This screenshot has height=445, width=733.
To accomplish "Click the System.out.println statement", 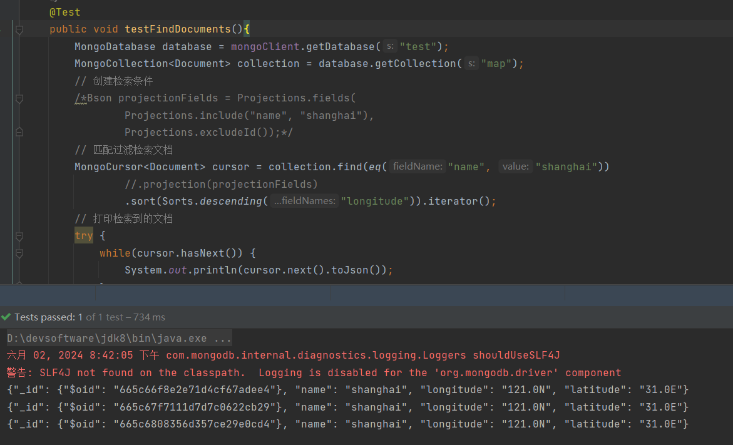I will (x=259, y=270).
